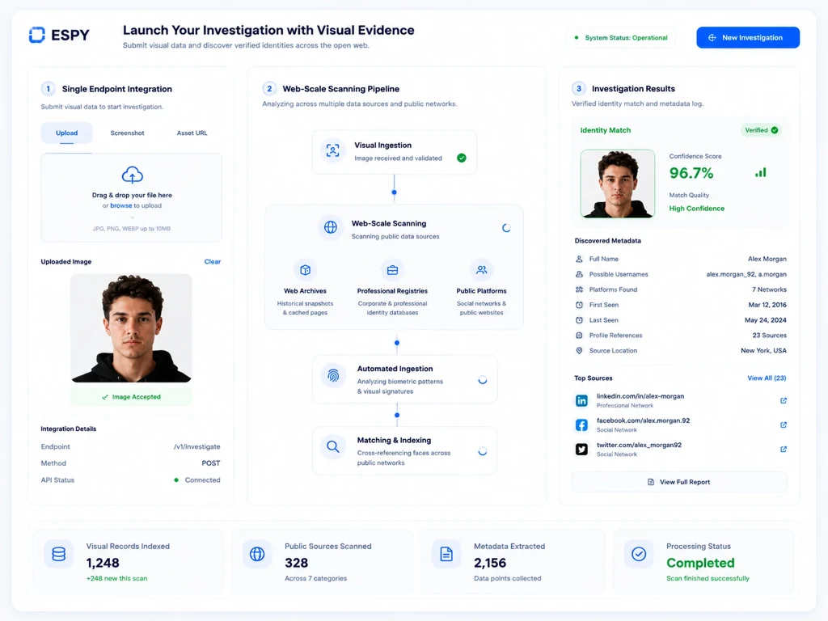This screenshot has height=621, width=828.
Task: Select the Professional Registries briefcase icon
Action: pyautogui.click(x=392, y=270)
